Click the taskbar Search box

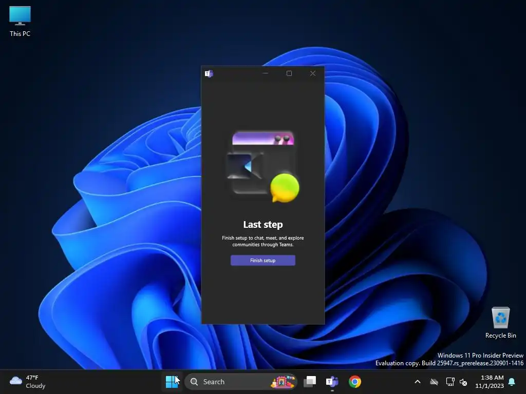(241, 382)
